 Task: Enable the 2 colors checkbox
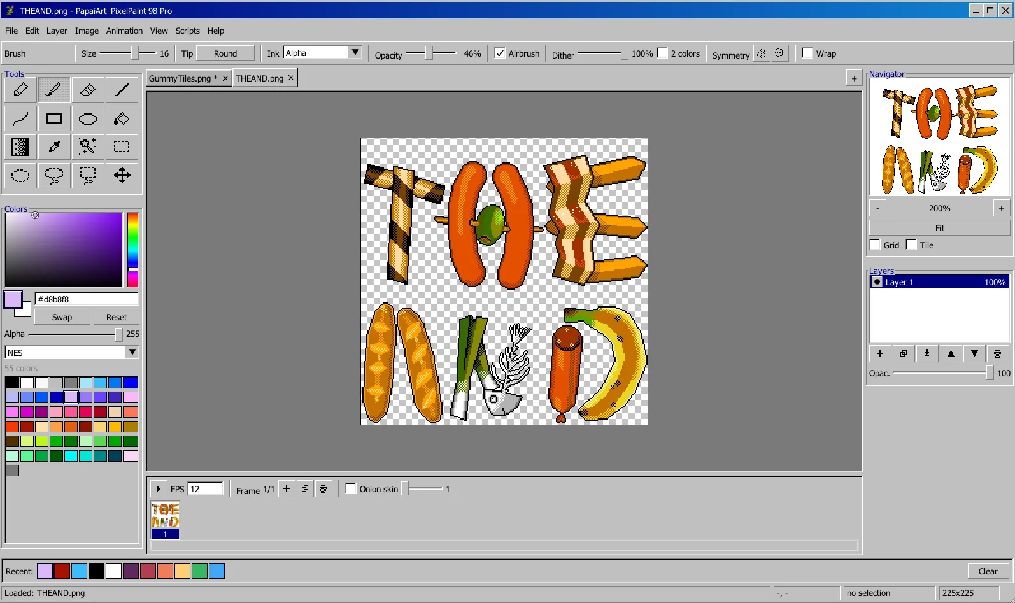(662, 53)
